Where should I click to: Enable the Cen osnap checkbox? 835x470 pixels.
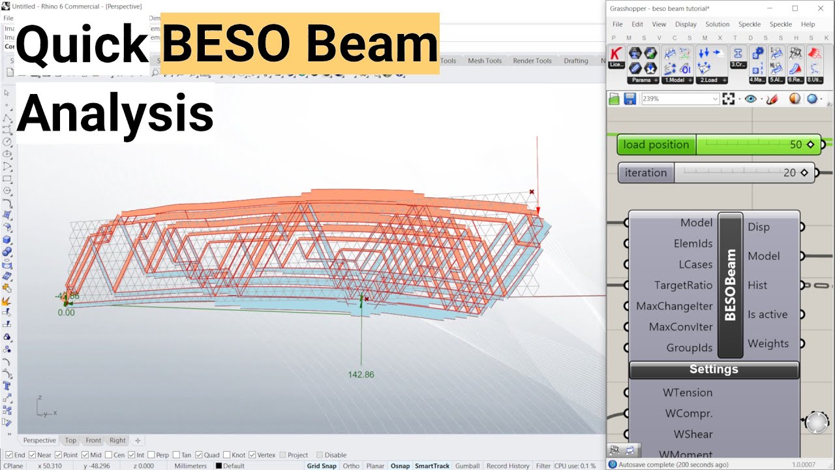(x=108, y=455)
